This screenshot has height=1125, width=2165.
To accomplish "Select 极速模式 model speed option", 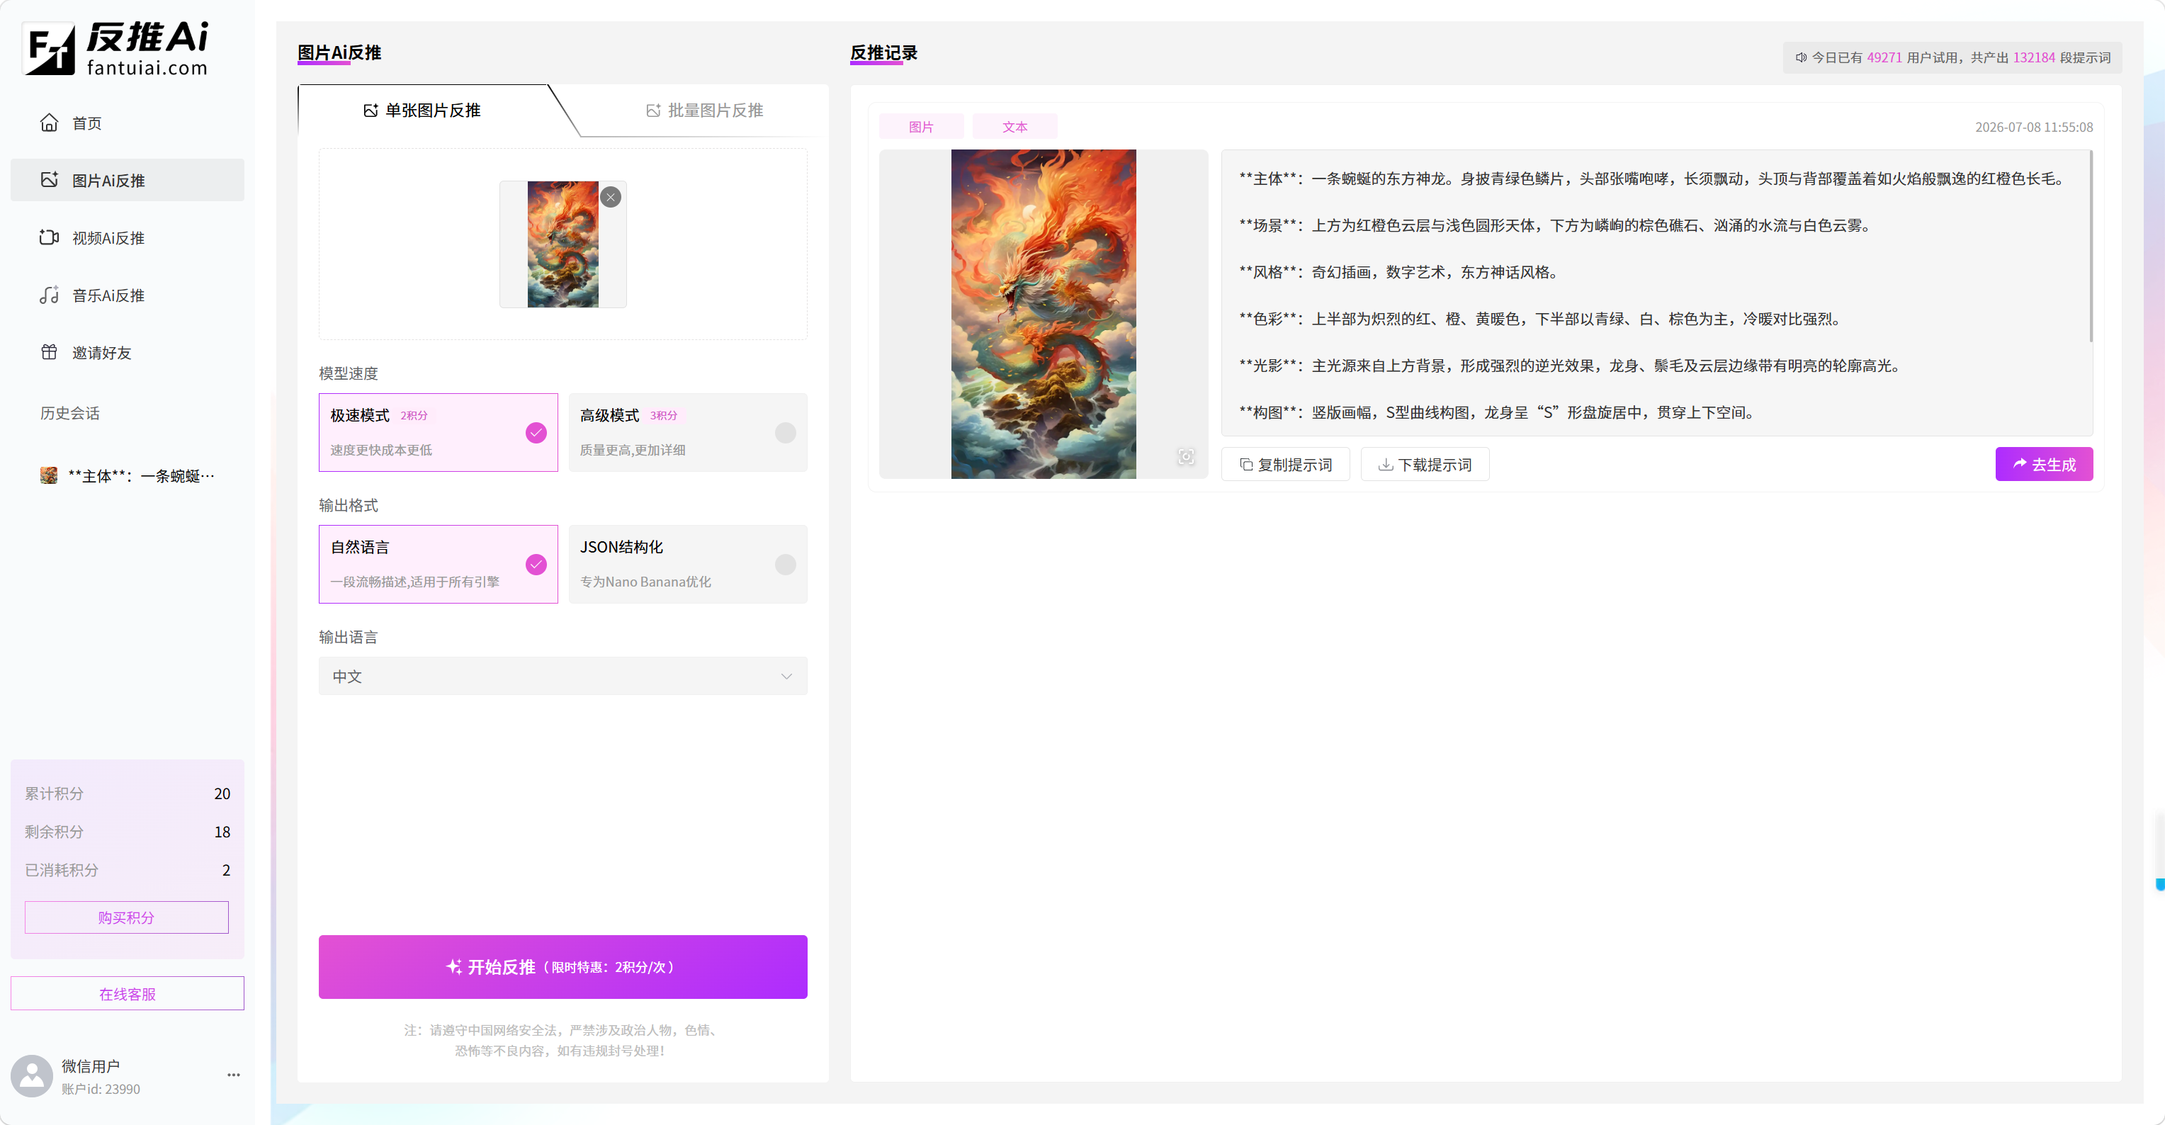I will point(438,433).
